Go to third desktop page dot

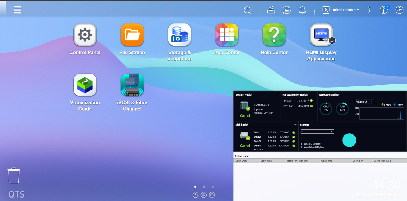click(213, 187)
